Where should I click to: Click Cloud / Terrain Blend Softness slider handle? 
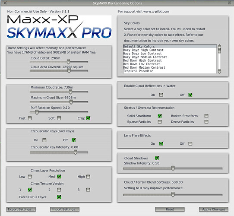173,194
